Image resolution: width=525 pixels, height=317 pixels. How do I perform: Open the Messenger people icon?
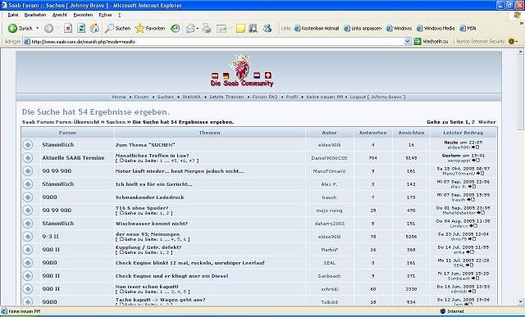point(267,29)
